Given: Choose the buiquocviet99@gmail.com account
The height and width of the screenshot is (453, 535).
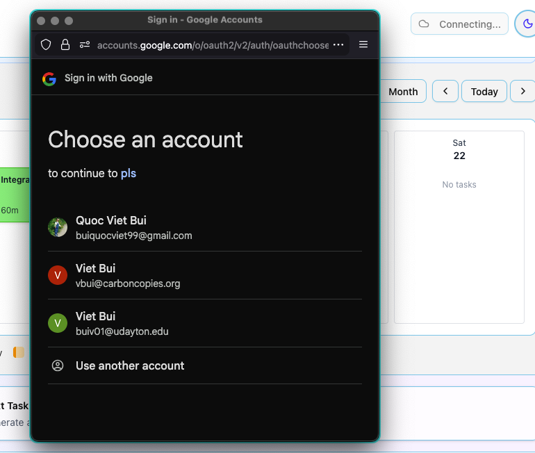Looking at the screenshot, I should 205,227.
